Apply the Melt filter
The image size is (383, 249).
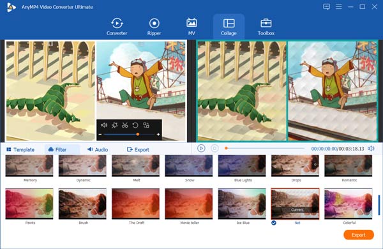[135, 165]
